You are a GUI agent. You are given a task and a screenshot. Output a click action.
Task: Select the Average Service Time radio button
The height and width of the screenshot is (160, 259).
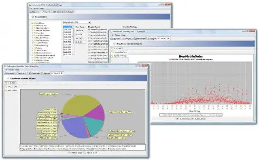tap(89, 55)
